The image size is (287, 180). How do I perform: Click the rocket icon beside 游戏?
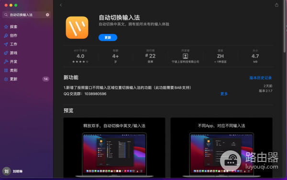[x=6, y=53]
